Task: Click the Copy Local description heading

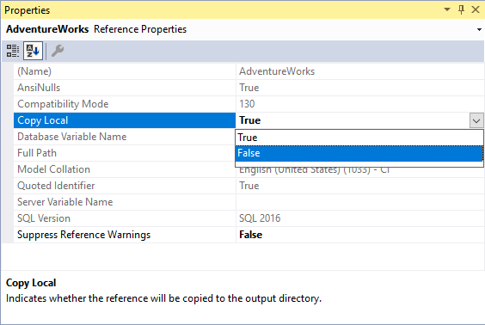Action: (31, 283)
